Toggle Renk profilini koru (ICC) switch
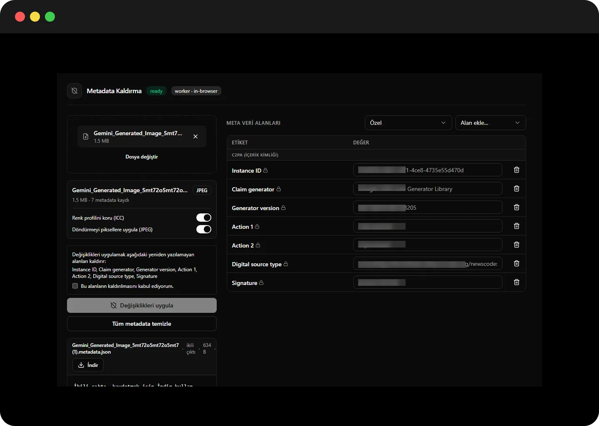The height and width of the screenshot is (426, 599). click(x=204, y=218)
